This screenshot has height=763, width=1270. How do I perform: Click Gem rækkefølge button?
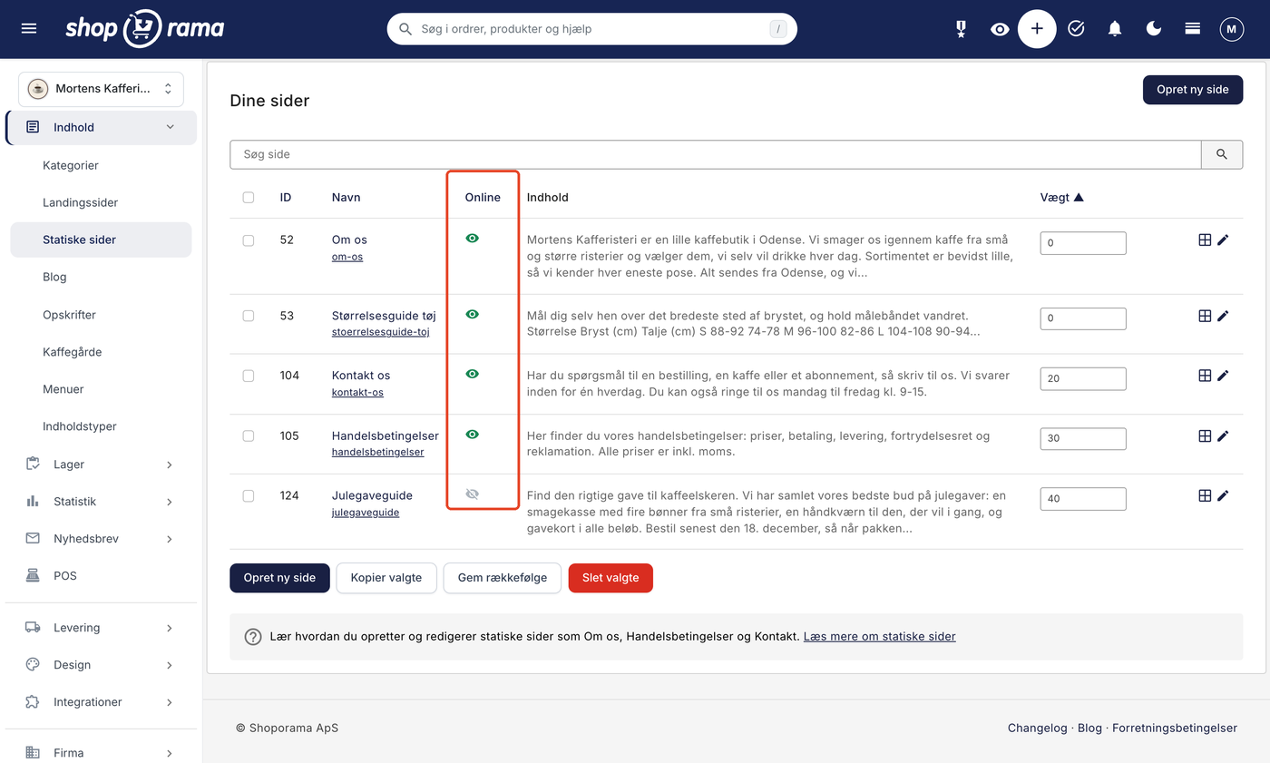click(x=502, y=578)
